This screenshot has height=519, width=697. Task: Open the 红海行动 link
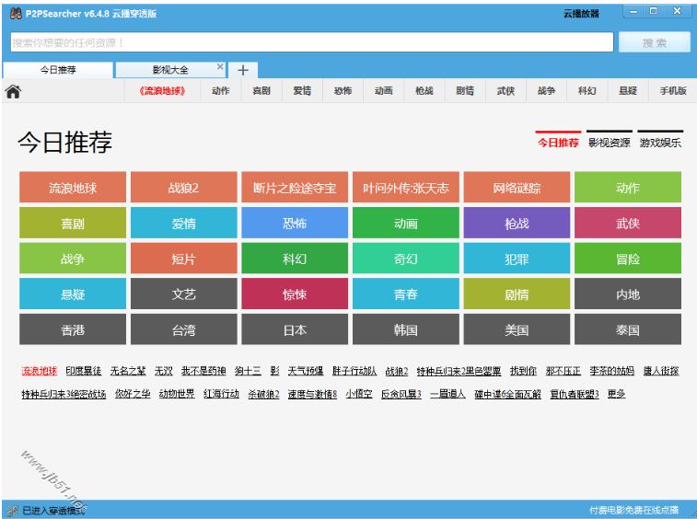(x=221, y=394)
